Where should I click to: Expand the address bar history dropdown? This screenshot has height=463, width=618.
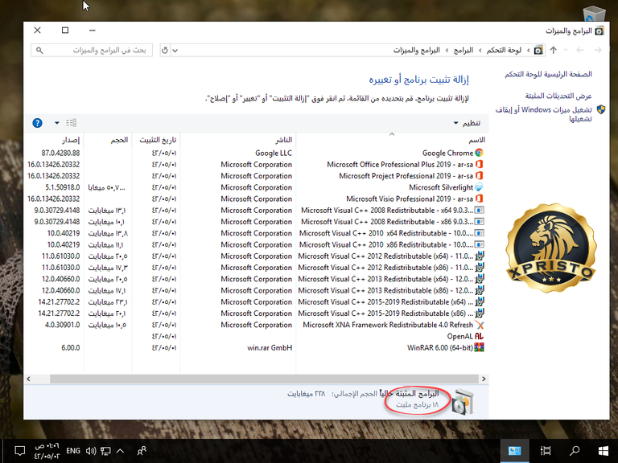(175, 50)
